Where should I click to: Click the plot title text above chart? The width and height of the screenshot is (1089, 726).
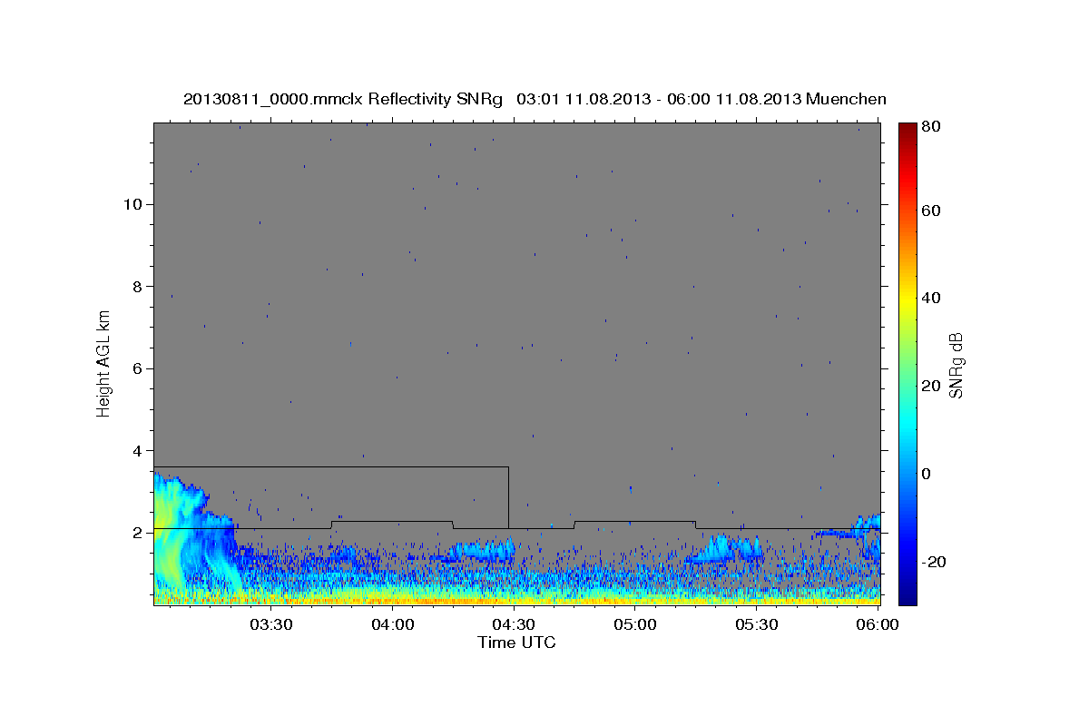point(535,99)
